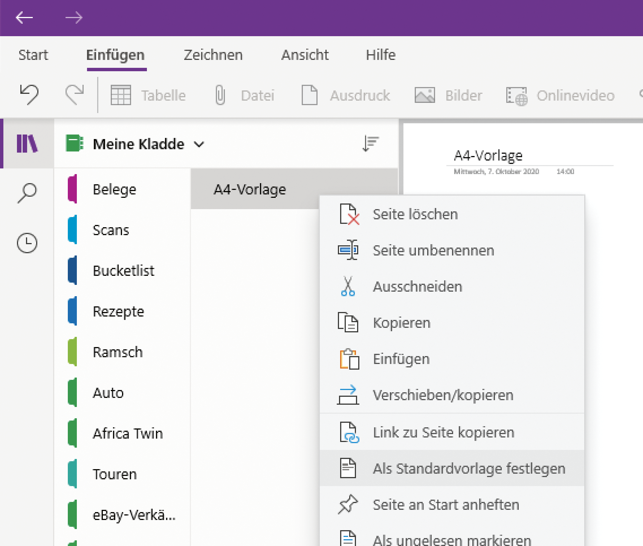Insert a table via Tabelle

[148, 95]
